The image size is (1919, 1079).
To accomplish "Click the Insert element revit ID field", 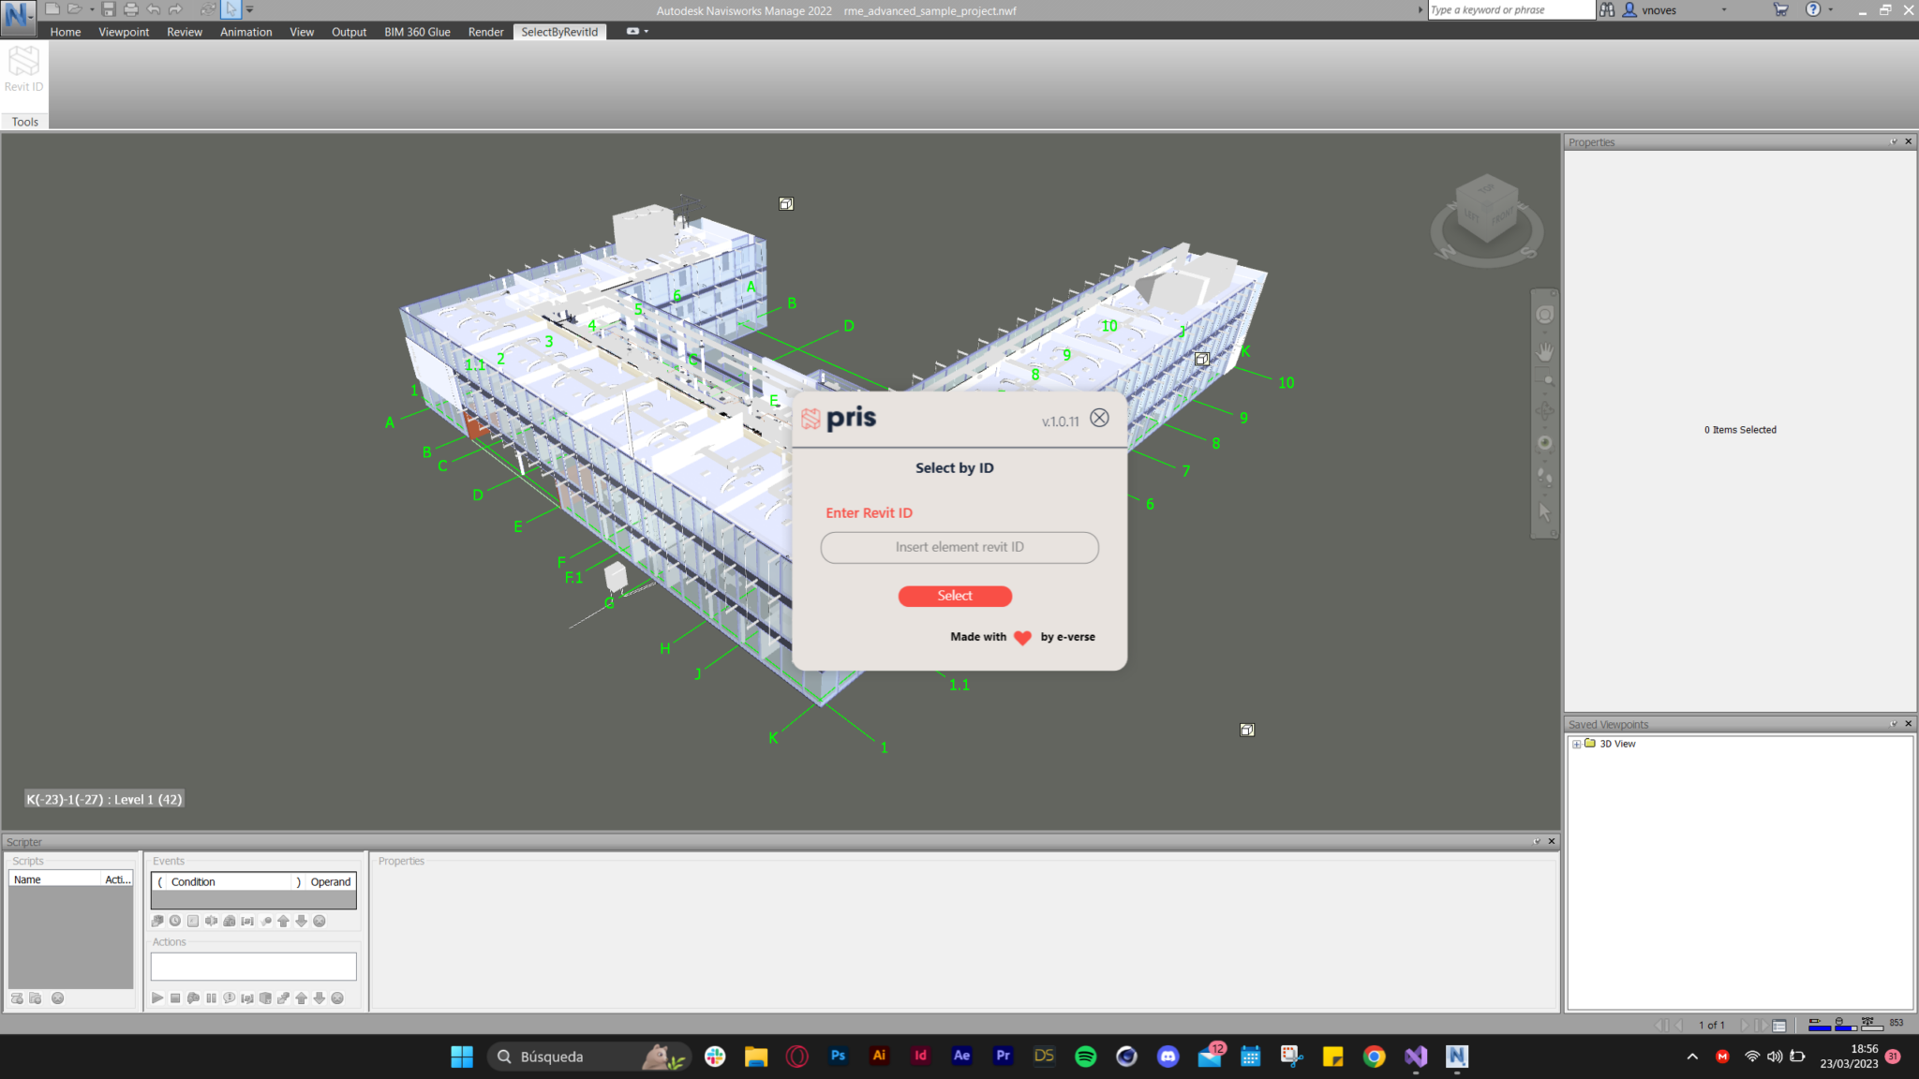I will pyautogui.click(x=959, y=547).
